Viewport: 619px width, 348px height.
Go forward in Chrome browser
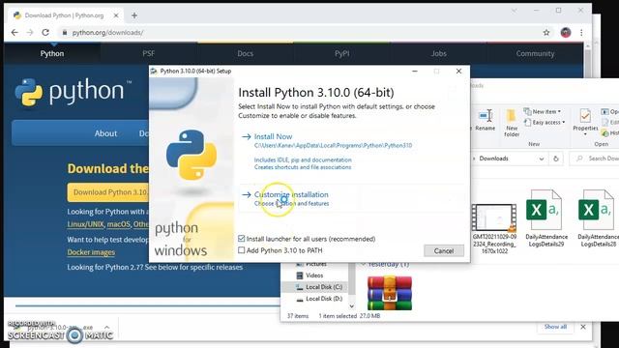[x=30, y=32]
